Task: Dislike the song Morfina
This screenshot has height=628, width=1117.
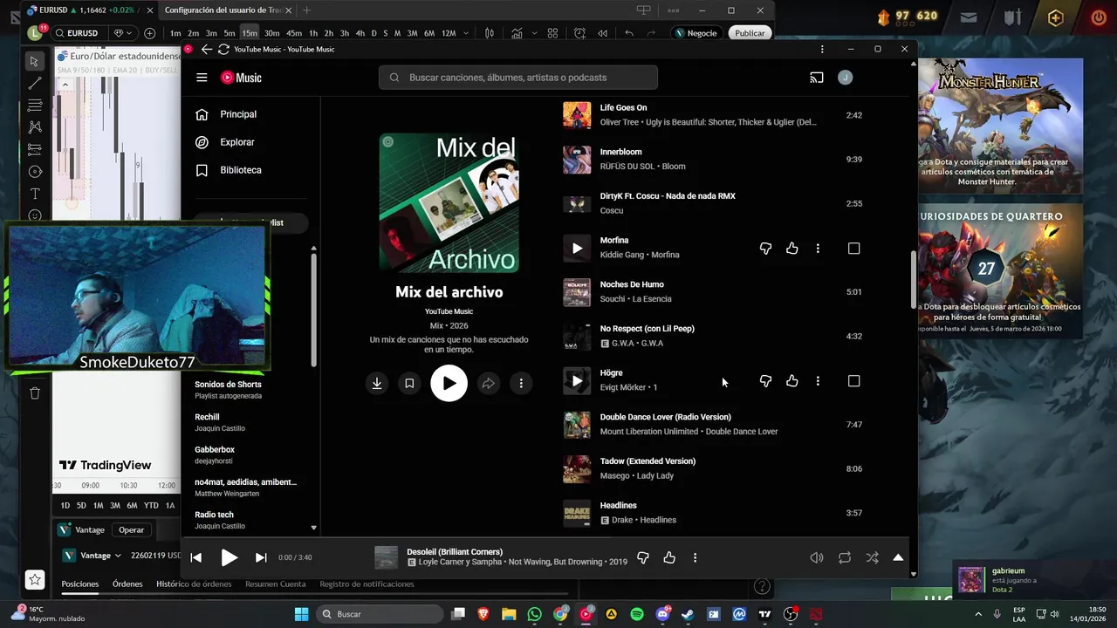Action: pos(765,249)
